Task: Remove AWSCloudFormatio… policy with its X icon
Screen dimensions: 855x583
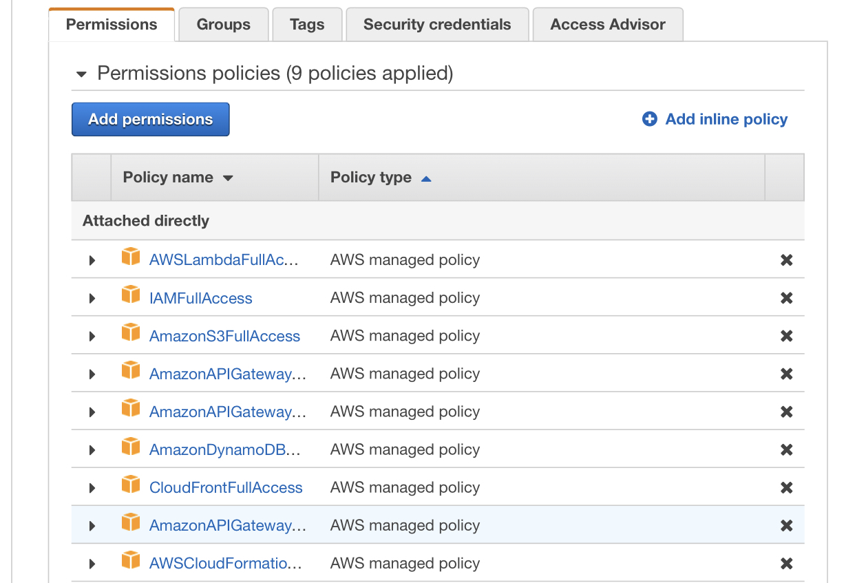Action: pos(786,563)
